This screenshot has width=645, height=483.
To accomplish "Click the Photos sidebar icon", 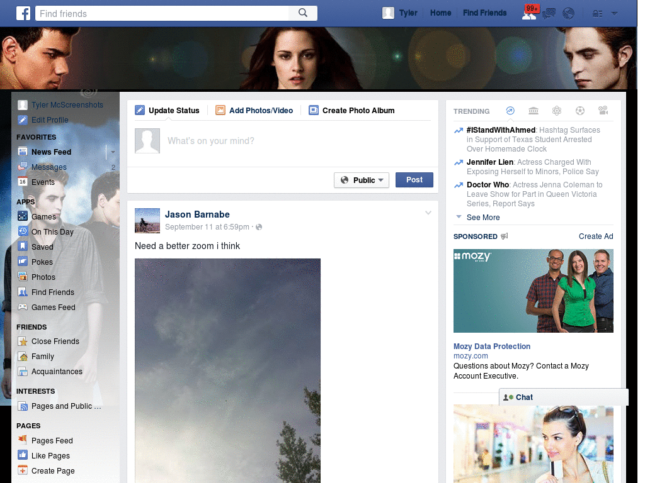I will pyautogui.click(x=23, y=277).
